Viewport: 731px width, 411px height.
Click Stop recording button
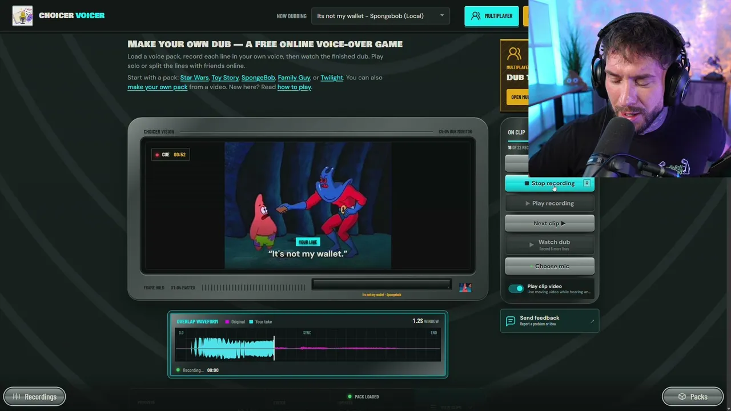(549, 183)
